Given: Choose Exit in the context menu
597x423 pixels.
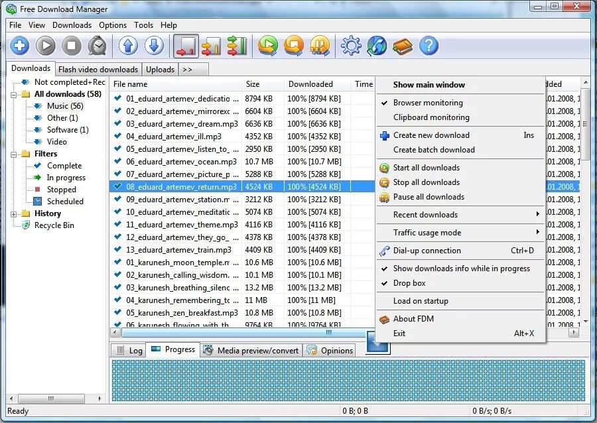Looking at the screenshot, I should point(461,333).
